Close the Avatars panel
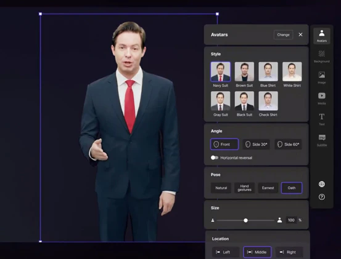This screenshot has height=259, width=341. click(x=300, y=34)
